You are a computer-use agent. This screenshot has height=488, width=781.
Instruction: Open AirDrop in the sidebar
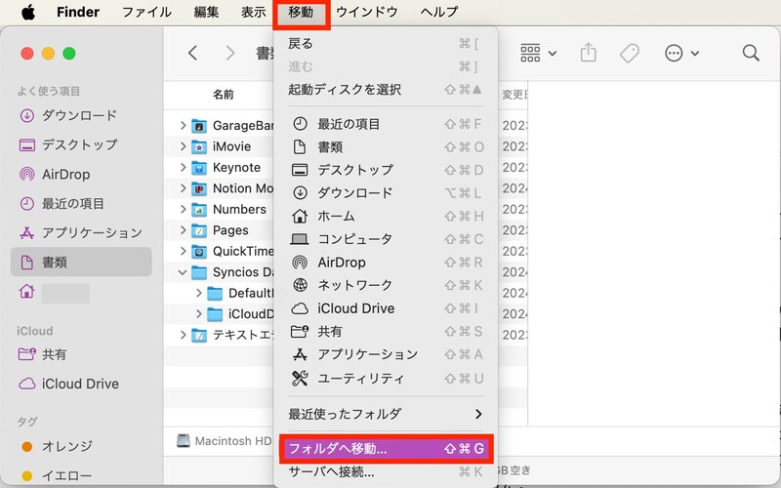pyautogui.click(x=81, y=175)
